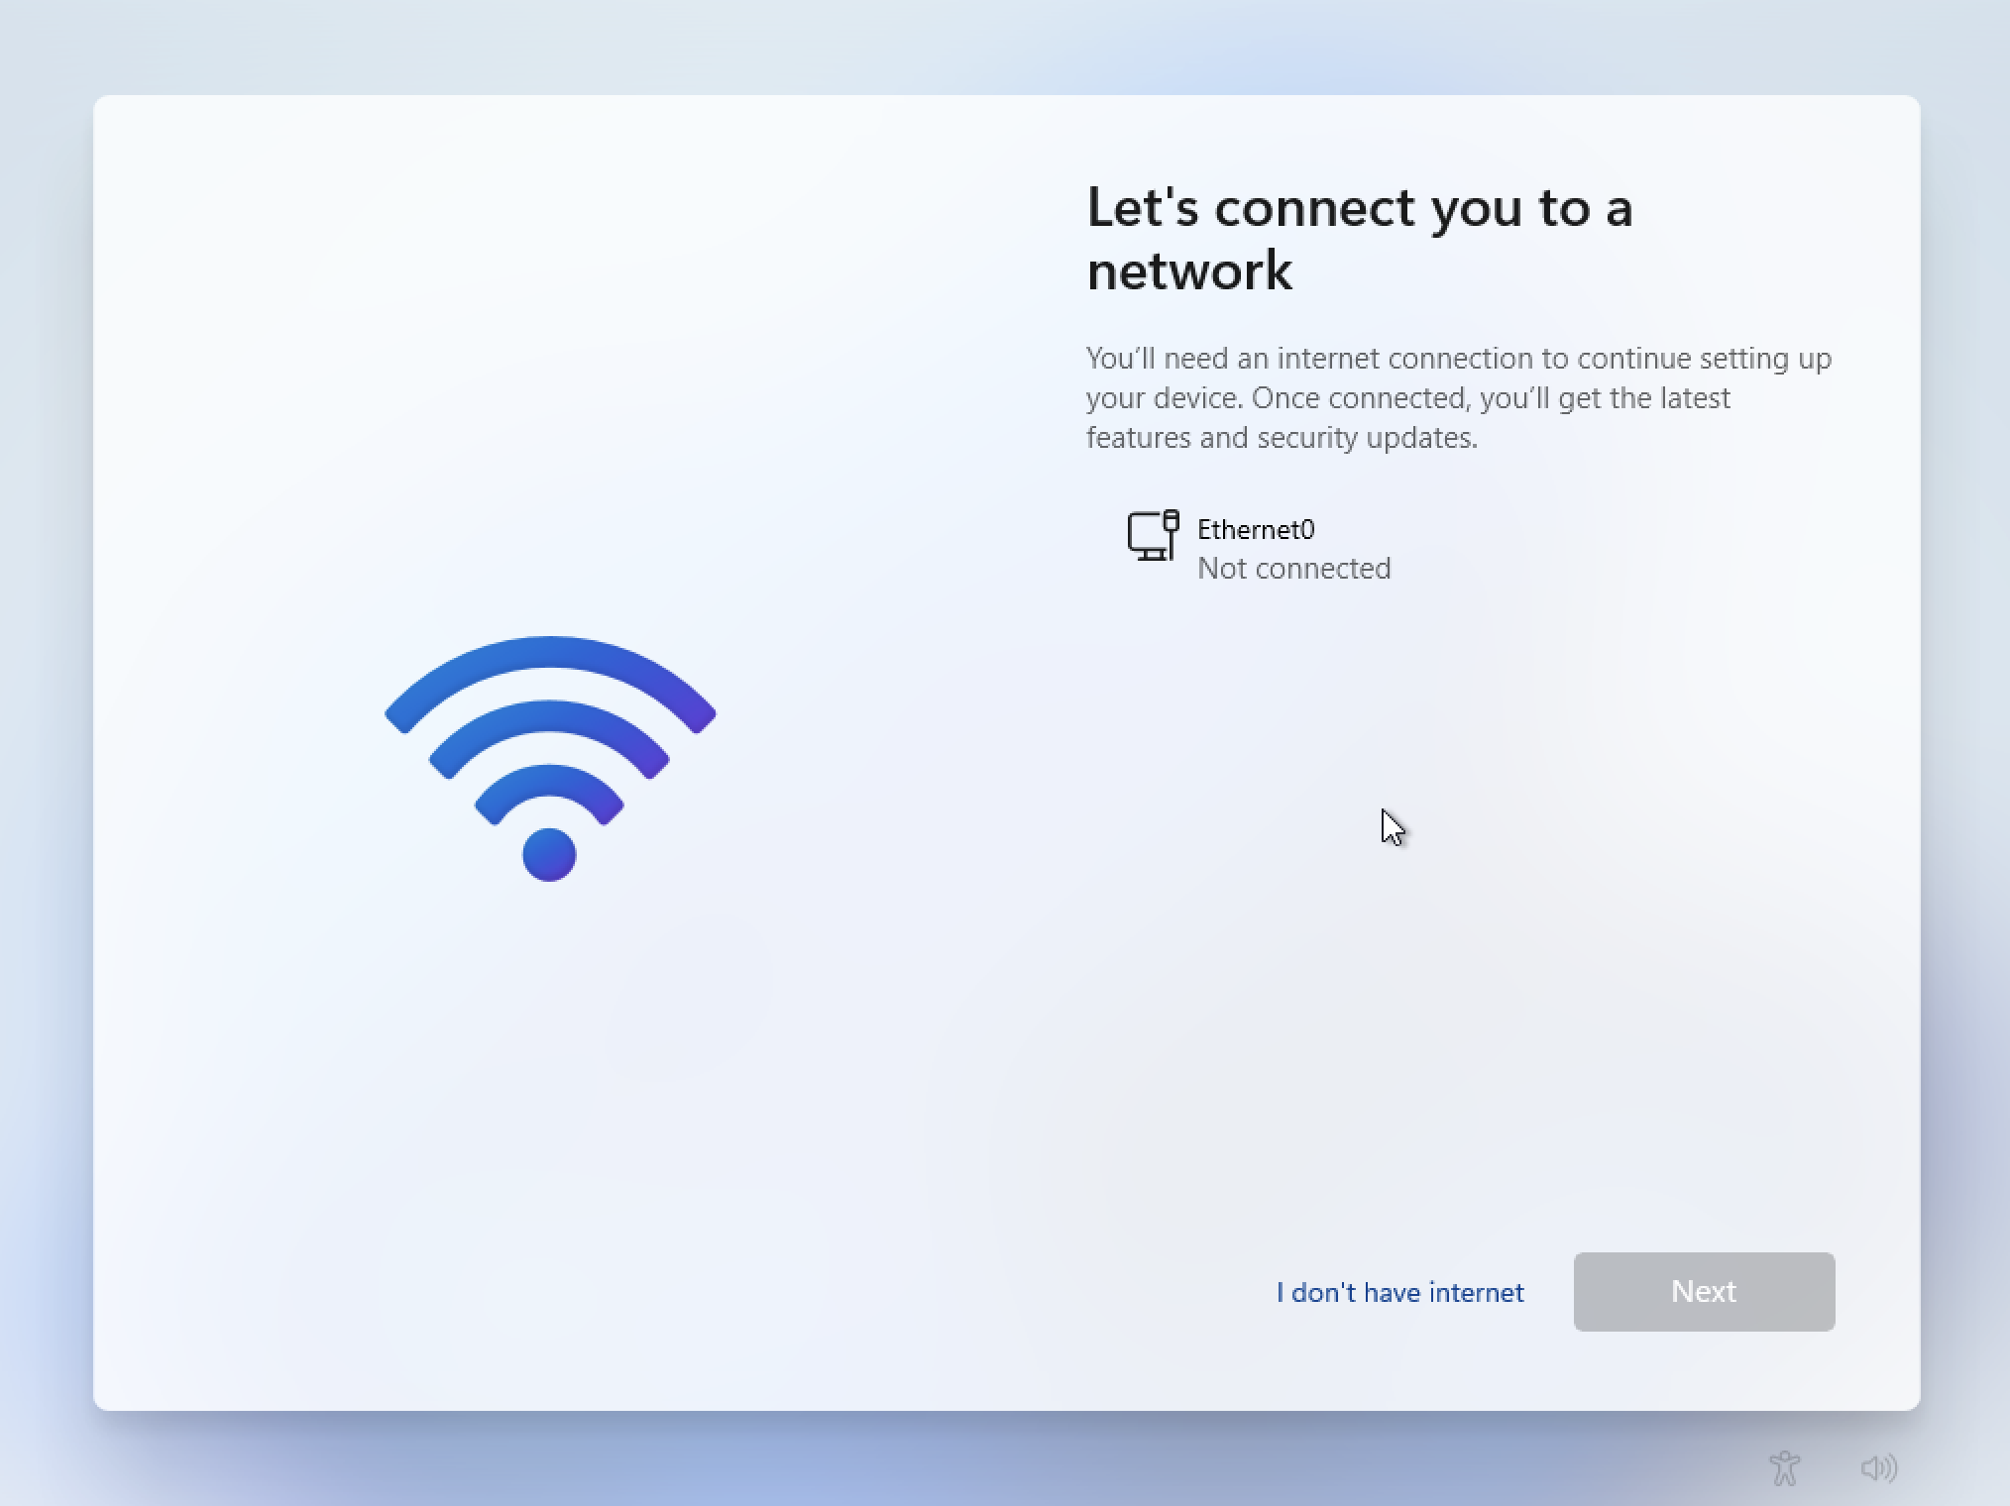The width and height of the screenshot is (2010, 1506).
Task: Open the Accessibility icon at bottom right
Action: (1784, 1467)
